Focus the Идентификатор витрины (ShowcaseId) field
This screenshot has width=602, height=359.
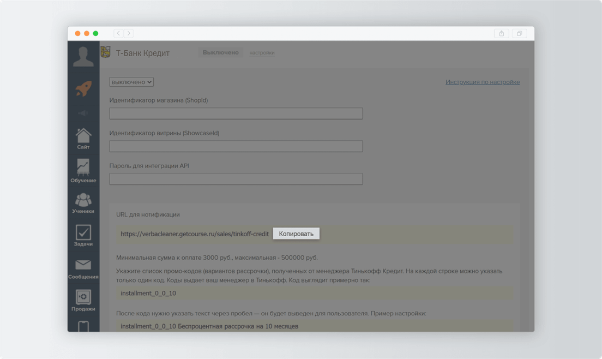click(x=236, y=146)
